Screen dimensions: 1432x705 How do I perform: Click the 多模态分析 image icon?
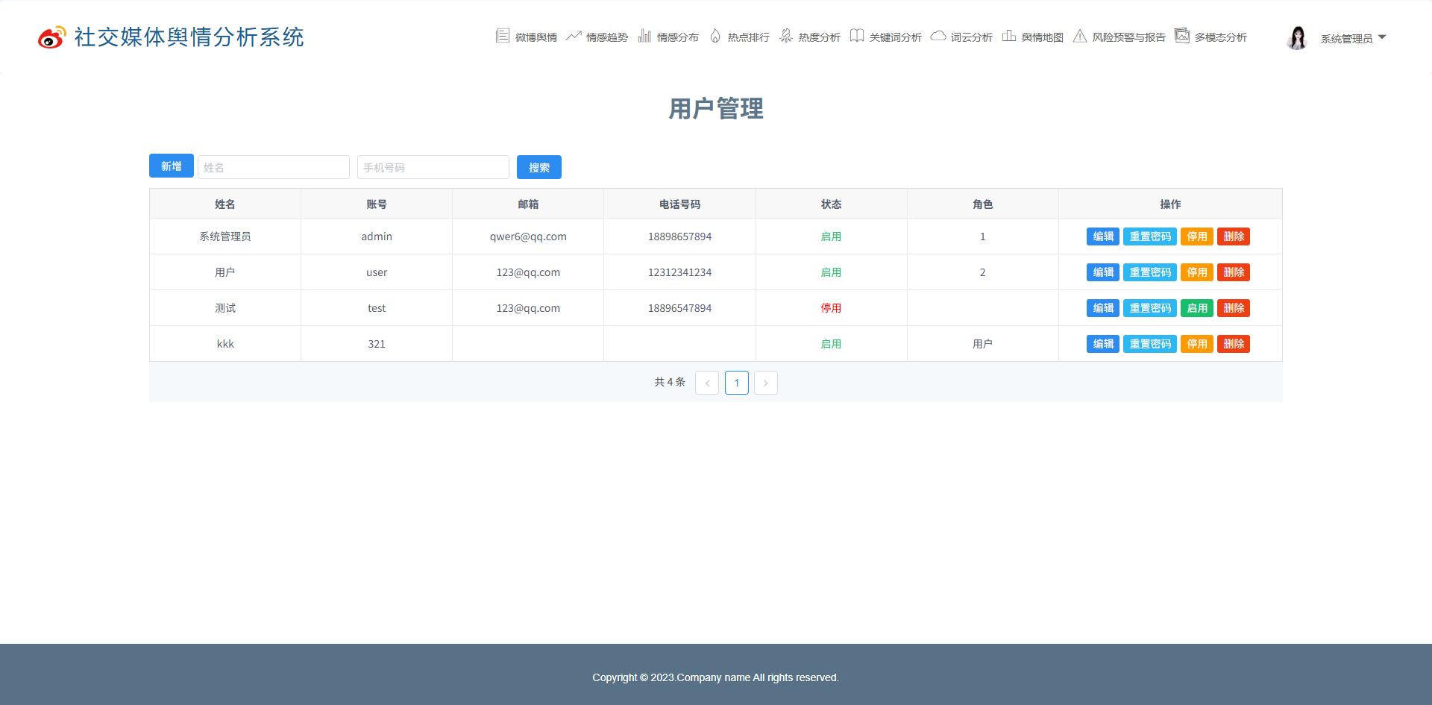[x=1182, y=36]
